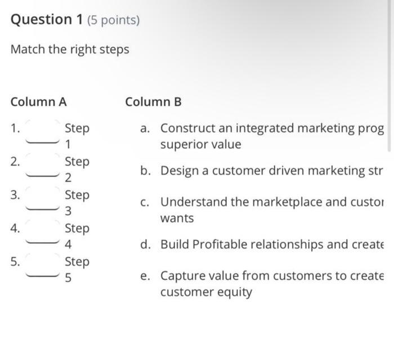
Task: Open the Step 1 answer dropdown
Action: [x=43, y=131]
